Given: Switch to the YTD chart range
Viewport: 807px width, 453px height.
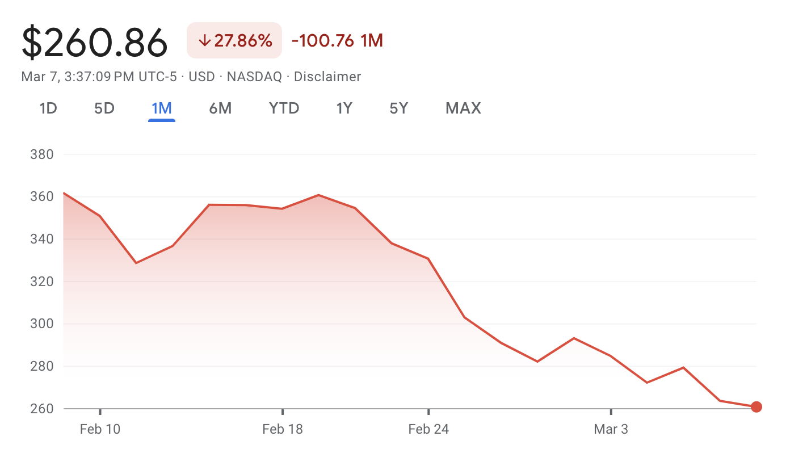Looking at the screenshot, I should [x=284, y=108].
